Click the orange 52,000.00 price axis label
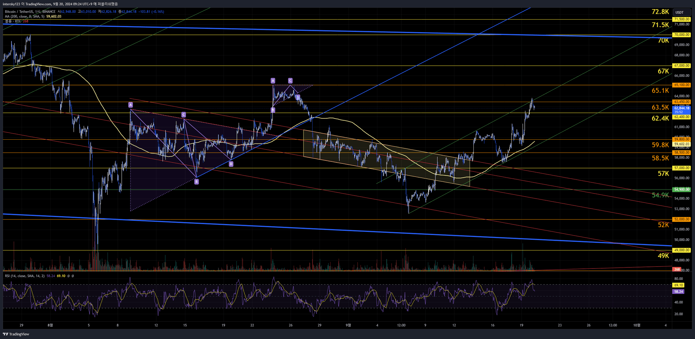The height and width of the screenshot is (339, 695). [x=681, y=219]
